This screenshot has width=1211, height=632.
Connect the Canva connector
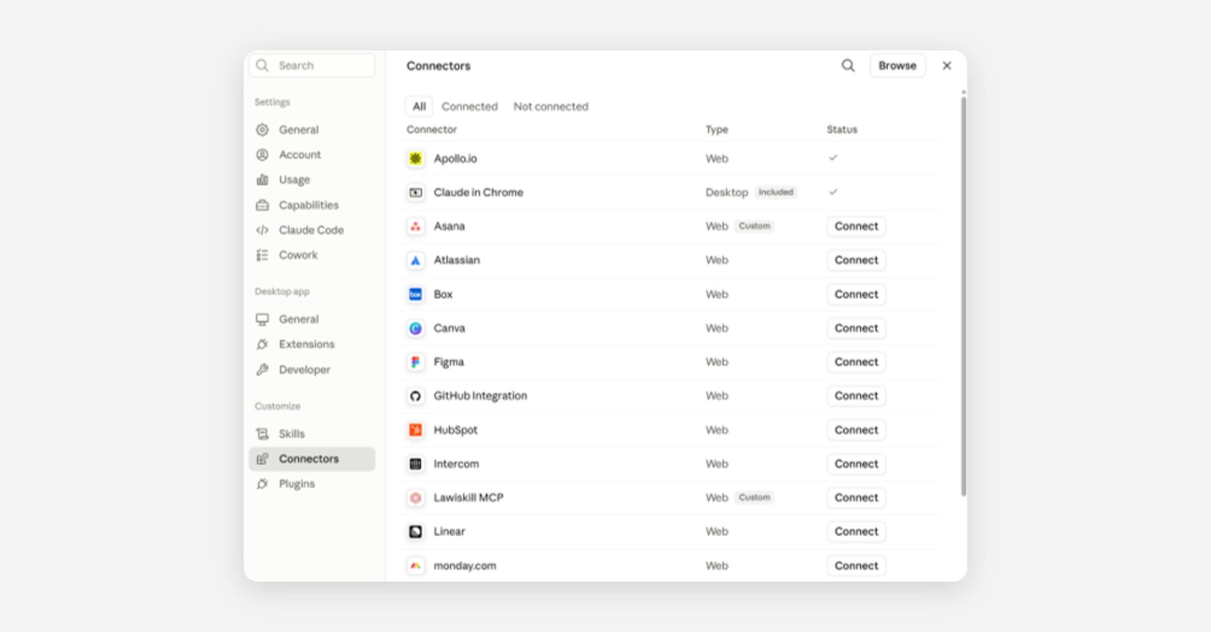pyautogui.click(x=856, y=328)
